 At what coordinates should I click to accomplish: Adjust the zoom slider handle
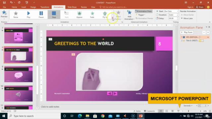188,111
